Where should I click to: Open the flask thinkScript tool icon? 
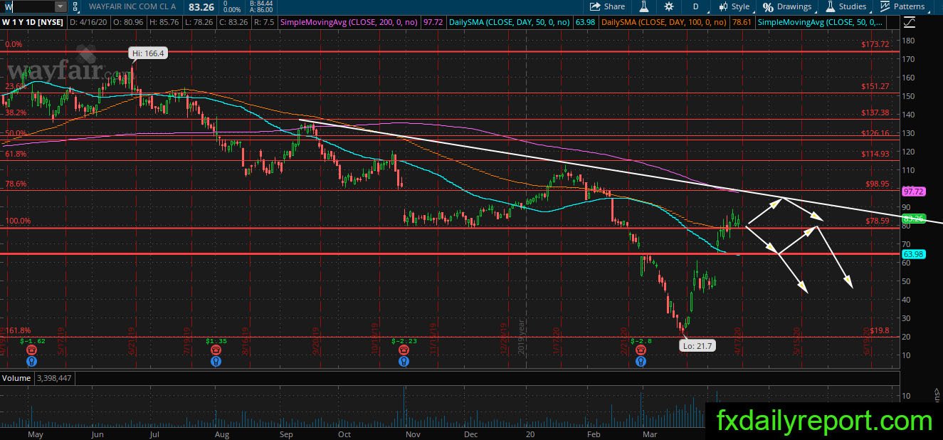(644, 6)
